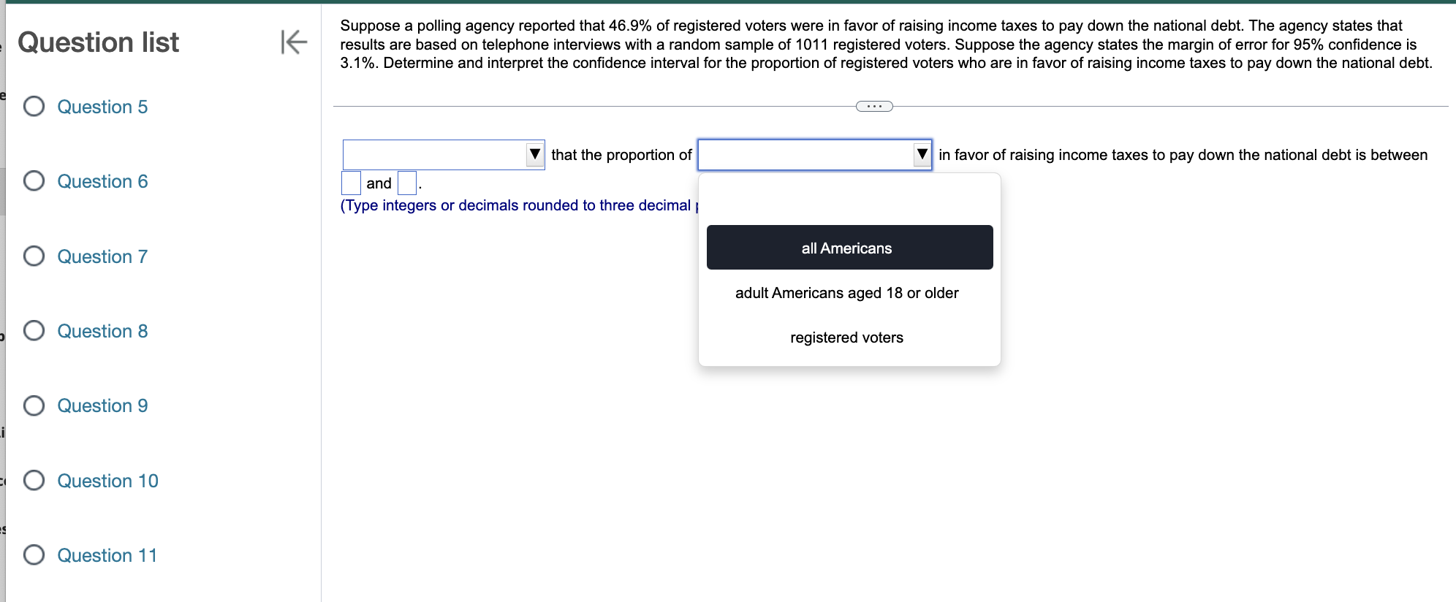Image resolution: width=1456 pixels, height=602 pixels.
Task: Open Question 6 from the question list
Action: point(102,181)
